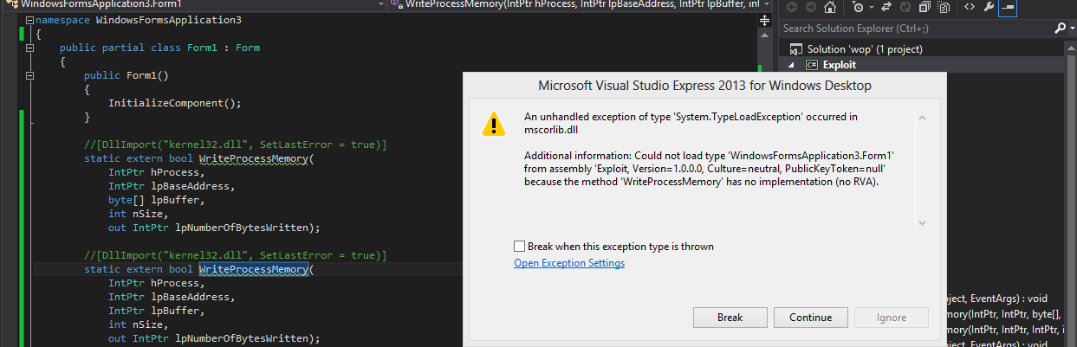Open search options dropdown beside magnifier

click(1072, 29)
